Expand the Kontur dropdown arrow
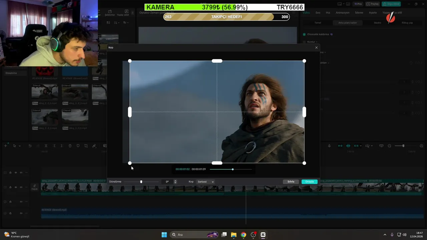Screen dimensions: 427x240 [x=317, y=42]
